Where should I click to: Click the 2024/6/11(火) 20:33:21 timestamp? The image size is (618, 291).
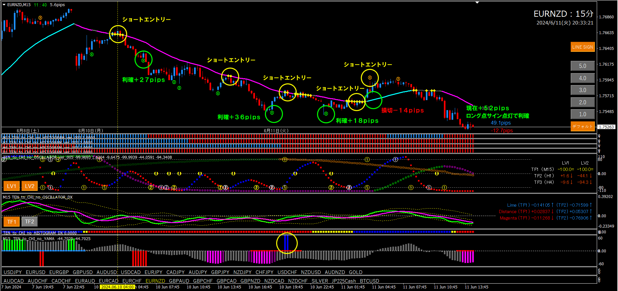click(565, 23)
